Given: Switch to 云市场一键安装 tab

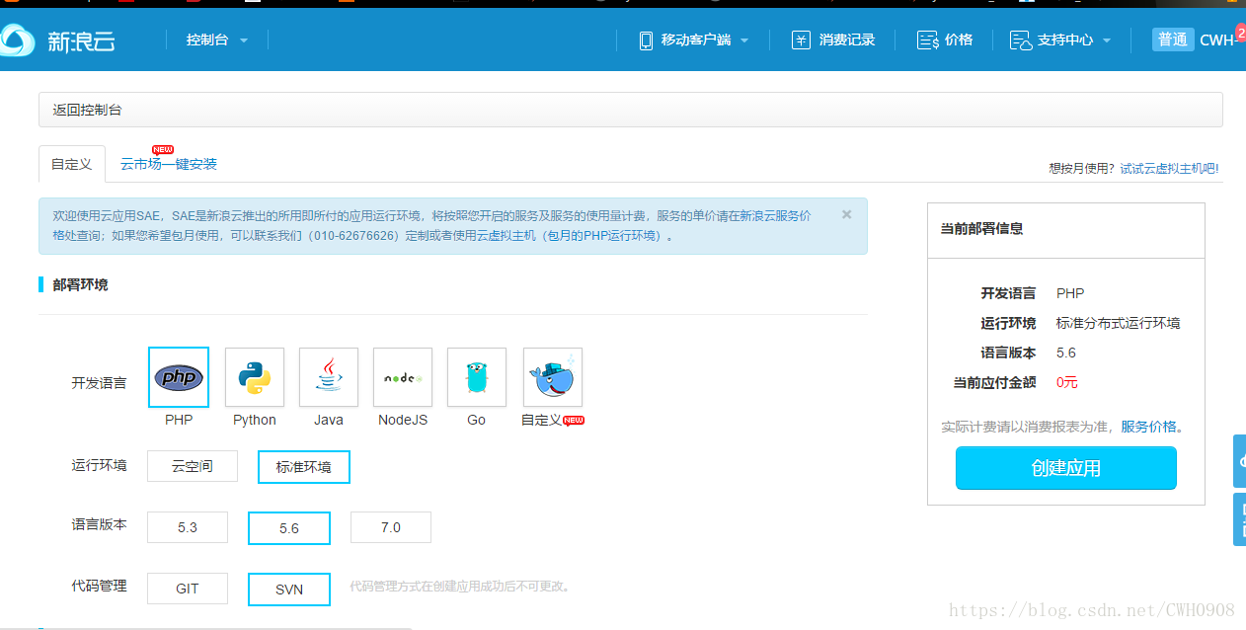Looking at the screenshot, I should coord(169,164).
